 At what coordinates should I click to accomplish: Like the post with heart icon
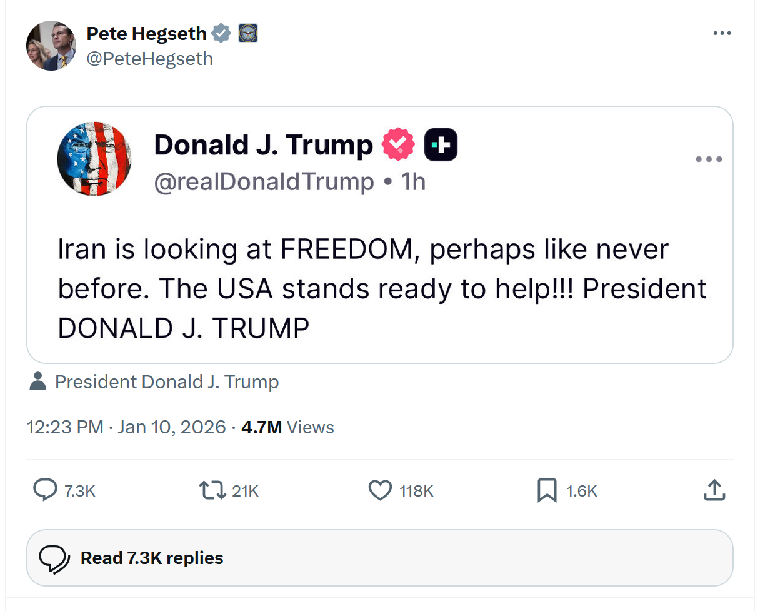[380, 490]
